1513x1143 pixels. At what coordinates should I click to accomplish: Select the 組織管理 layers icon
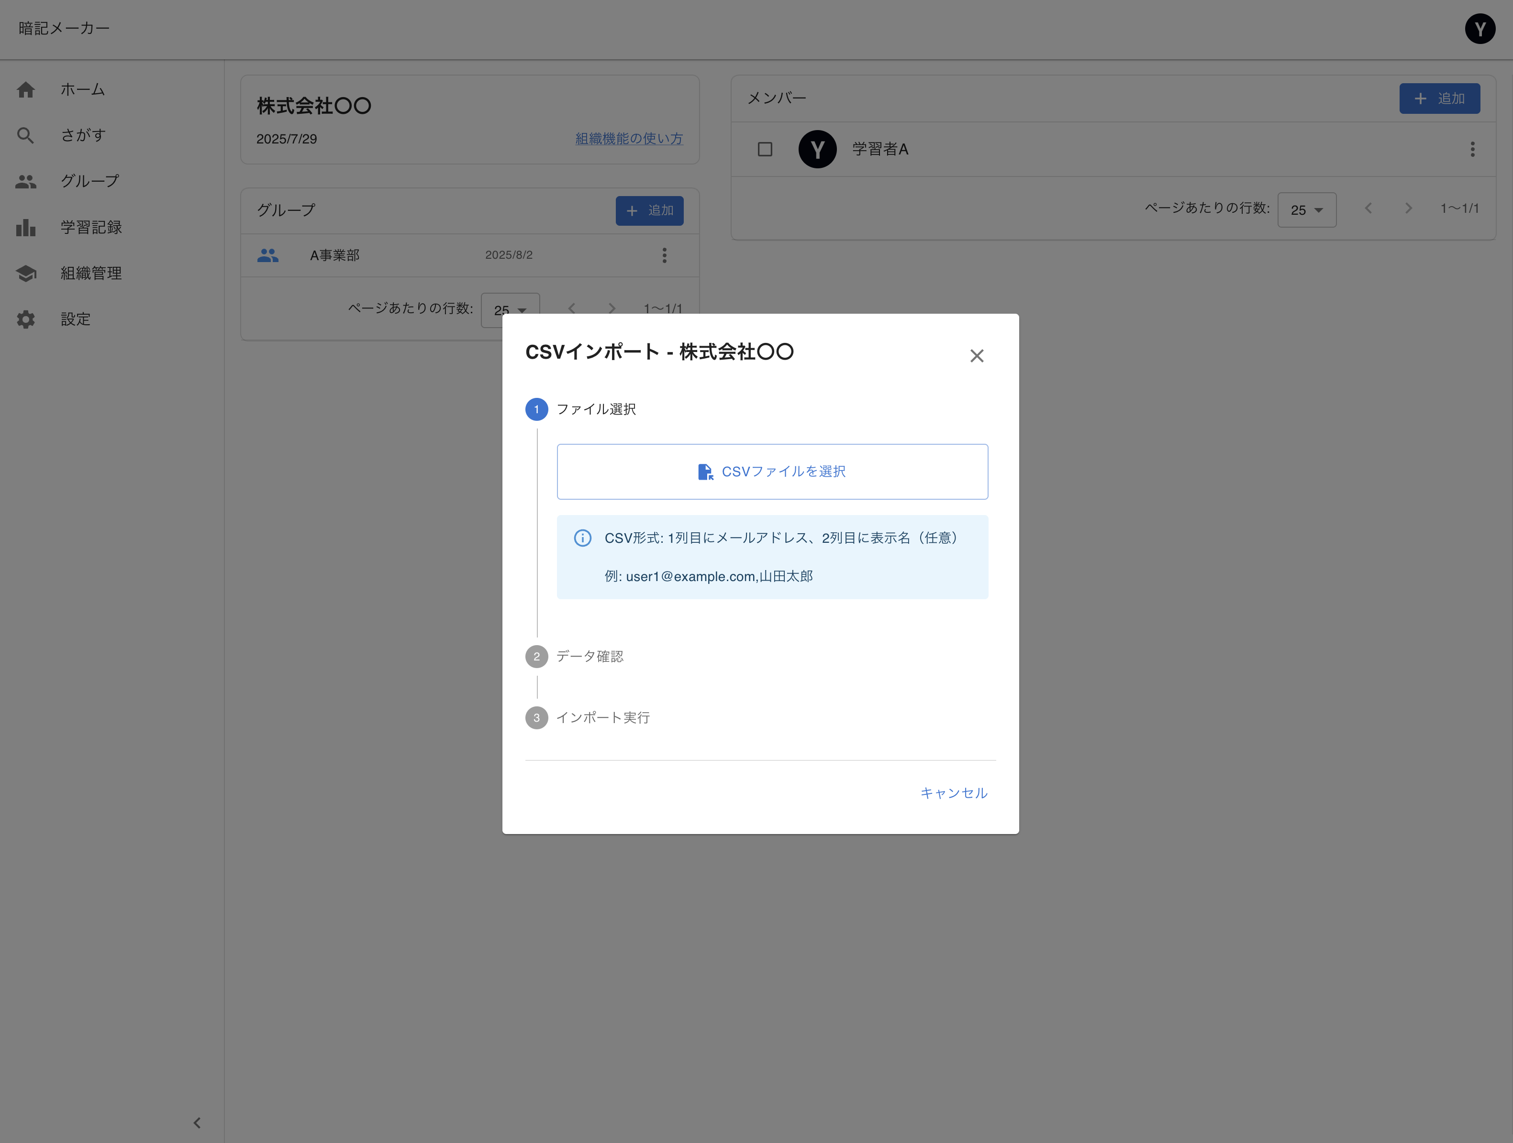(x=26, y=273)
